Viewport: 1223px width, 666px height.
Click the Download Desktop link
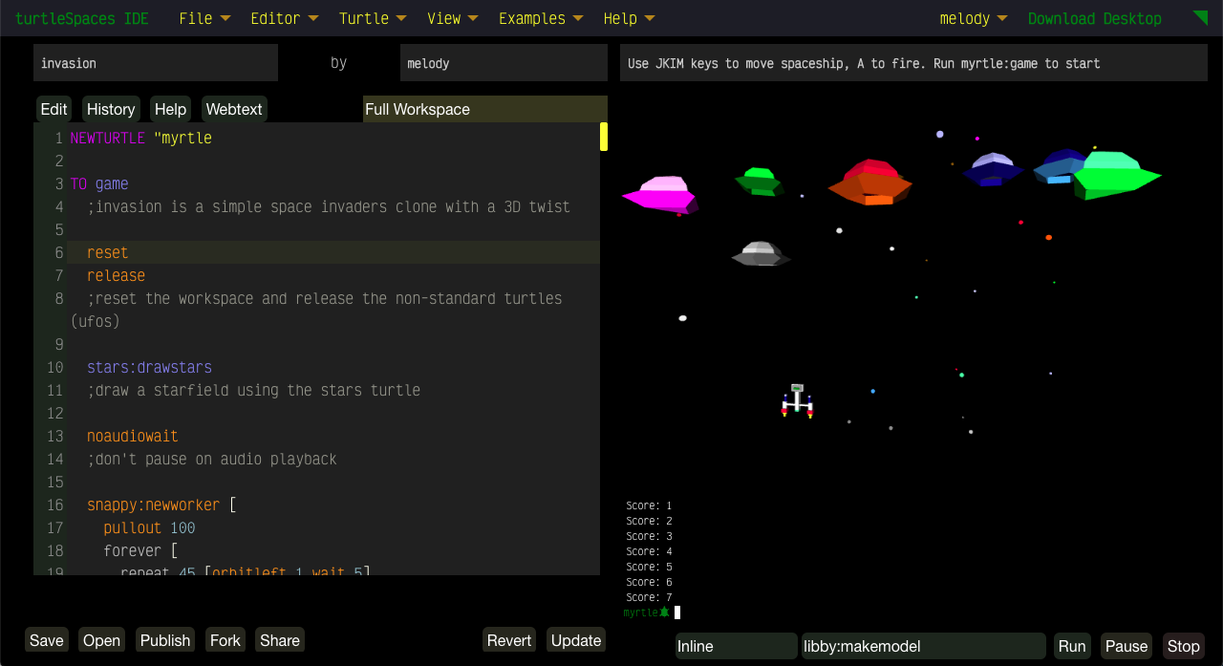tap(1094, 18)
